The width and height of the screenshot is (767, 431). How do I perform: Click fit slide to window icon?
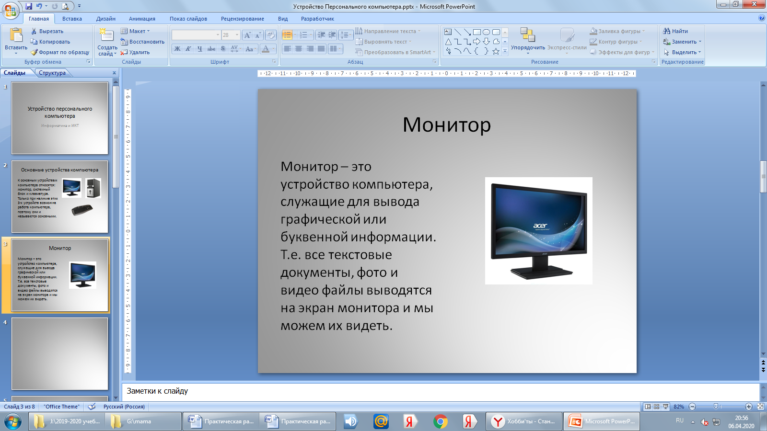click(760, 407)
